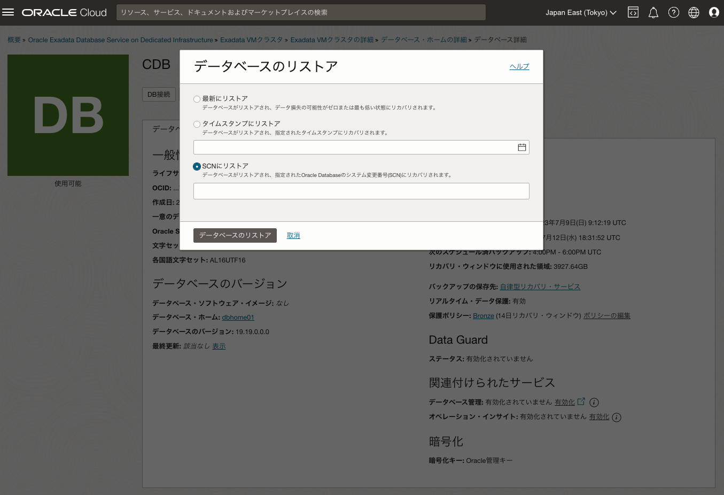Open the user profile avatar
This screenshot has height=495, width=724.
pyautogui.click(x=714, y=12)
